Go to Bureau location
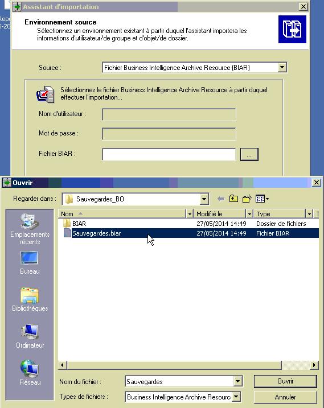The height and width of the screenshot is (408, 324). tap(30, 263)
